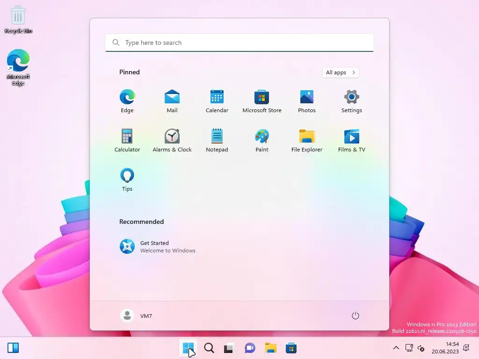Image resolution: width=479 pixels, height=359 pixels.
Task: Open File Explorer from taskbar
Action: (x=271, y=348)
